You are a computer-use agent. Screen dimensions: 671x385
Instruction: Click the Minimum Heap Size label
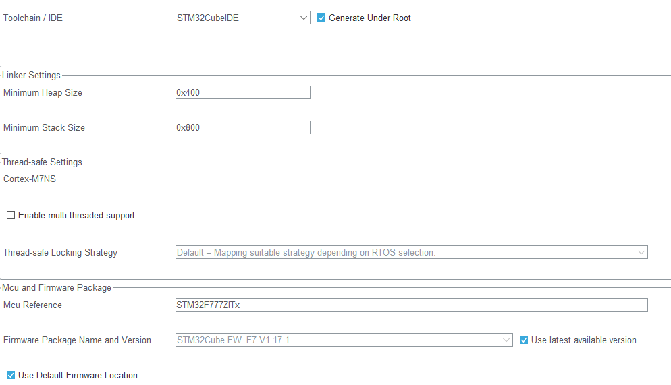point(43,92)
